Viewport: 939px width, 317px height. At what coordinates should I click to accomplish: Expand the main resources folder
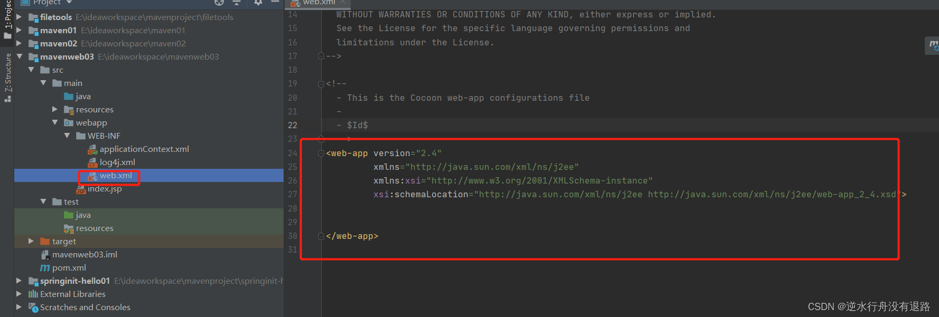(x=55, y=110)
